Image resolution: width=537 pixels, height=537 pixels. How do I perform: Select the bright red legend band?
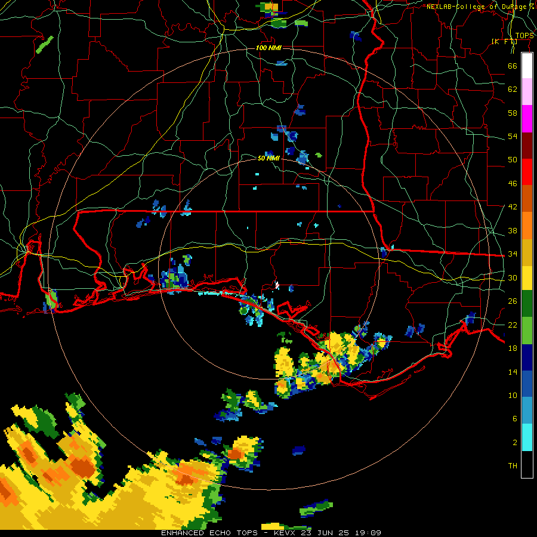pos(527,172)
